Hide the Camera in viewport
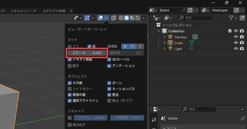Screen dimensions: 247x129 tap(236, 37)
